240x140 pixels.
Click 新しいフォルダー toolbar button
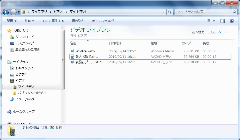point(104,21)
